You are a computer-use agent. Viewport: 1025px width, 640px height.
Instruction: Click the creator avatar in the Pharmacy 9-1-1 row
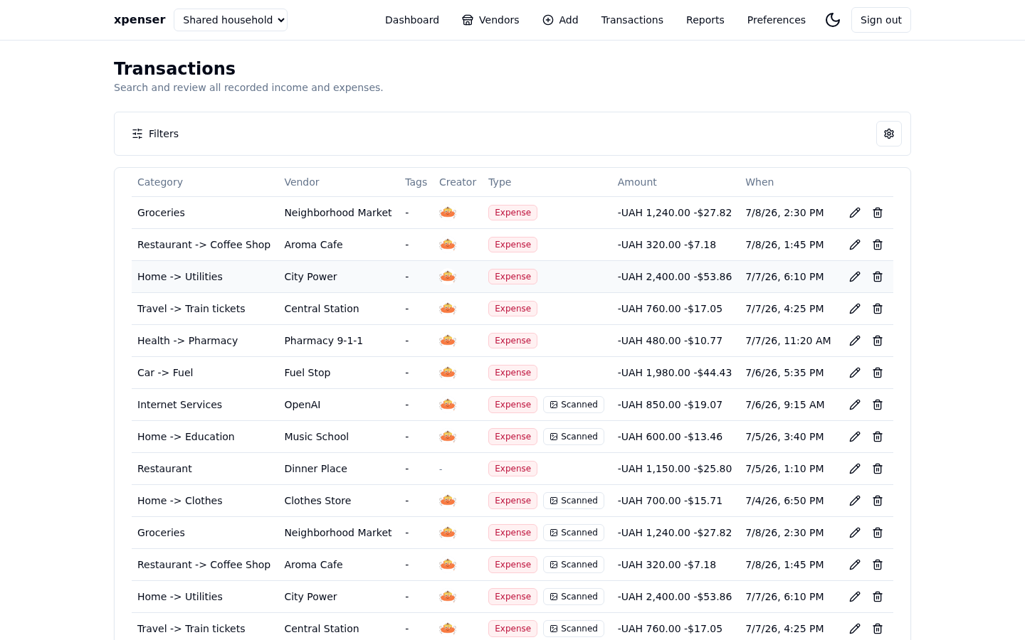(x=448, y=340)
